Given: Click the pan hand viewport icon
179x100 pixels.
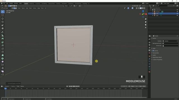Looking at the screenshot, I should tap(145, 22).
